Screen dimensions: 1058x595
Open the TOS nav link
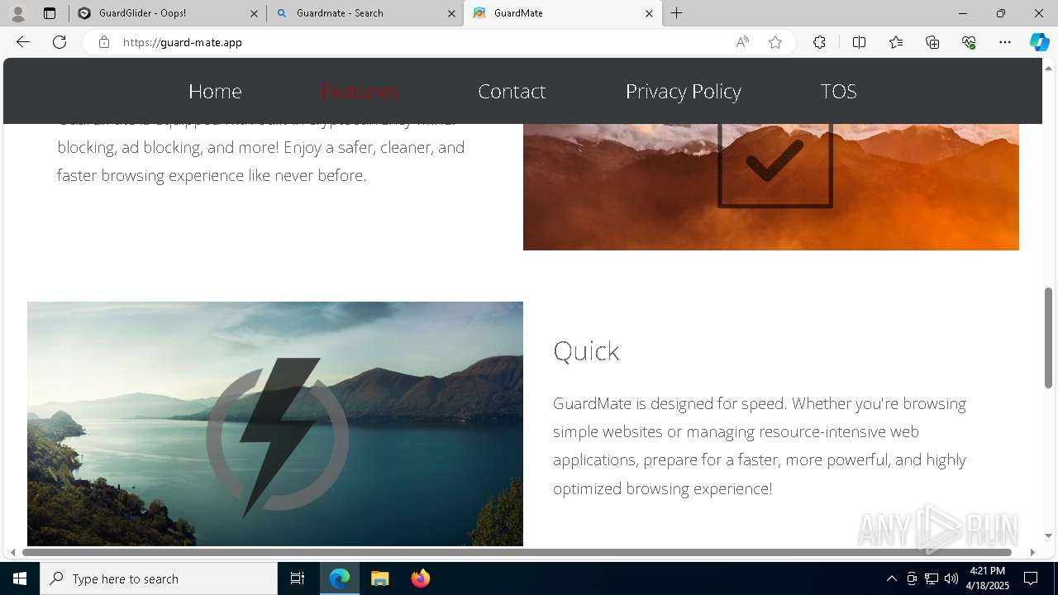tap(838, 91)
